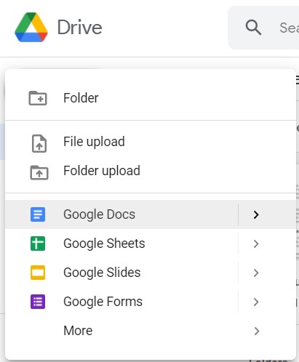
Task: Focus the Drive search field
Action: tap(263, 28)
